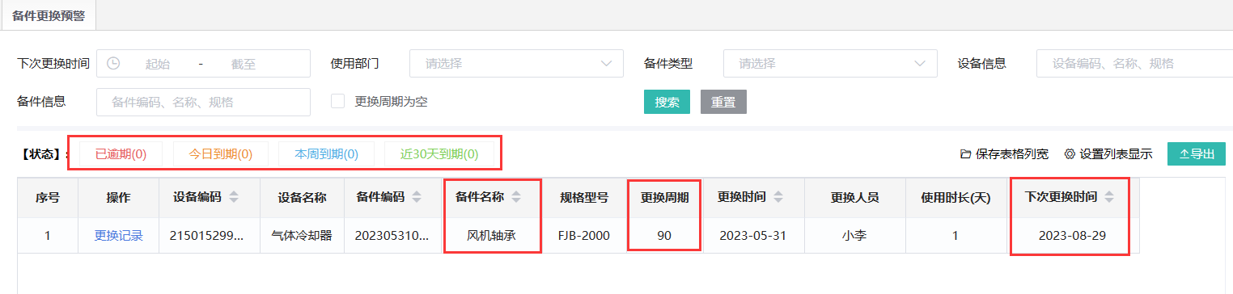Open 设置列表显示 gear settings
The height and width of the screenshot is (294, 1233).
click(x=1108, y=153)
